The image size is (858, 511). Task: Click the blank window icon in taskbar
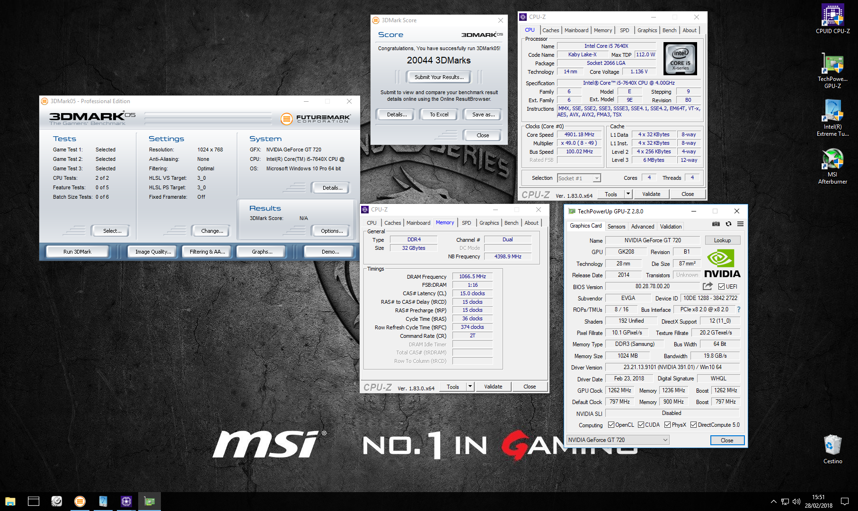pos(34,502)
